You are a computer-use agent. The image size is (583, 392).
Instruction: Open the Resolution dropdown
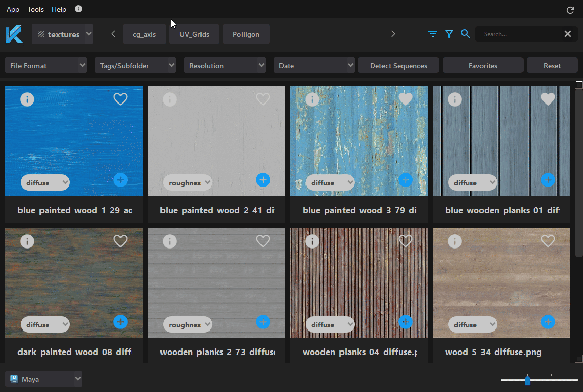click(x=225, y=66)
